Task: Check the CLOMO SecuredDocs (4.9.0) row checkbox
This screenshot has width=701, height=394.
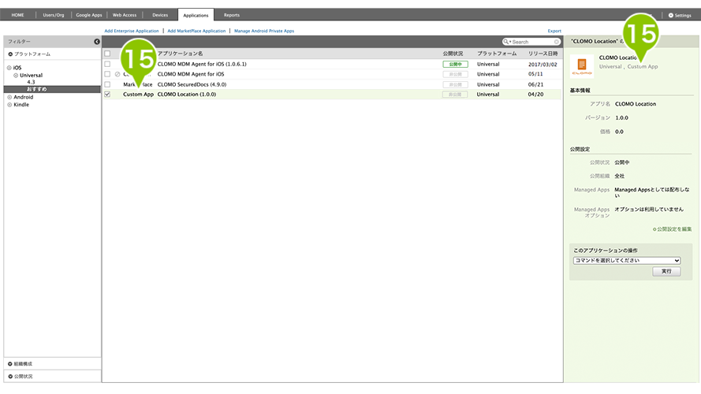Action: coord(107,84)
